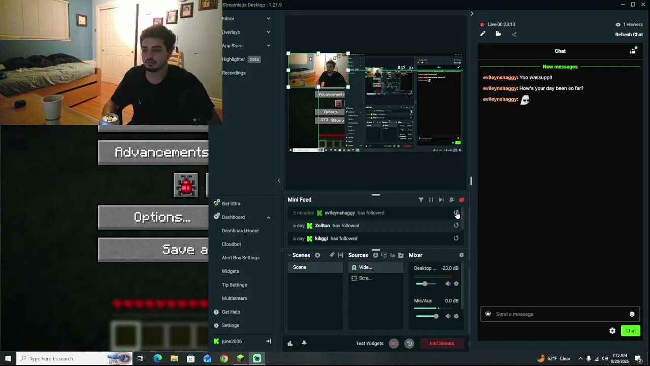Show the chat users list icon
This screenshot has width=650, height=366.
[633, 51]
